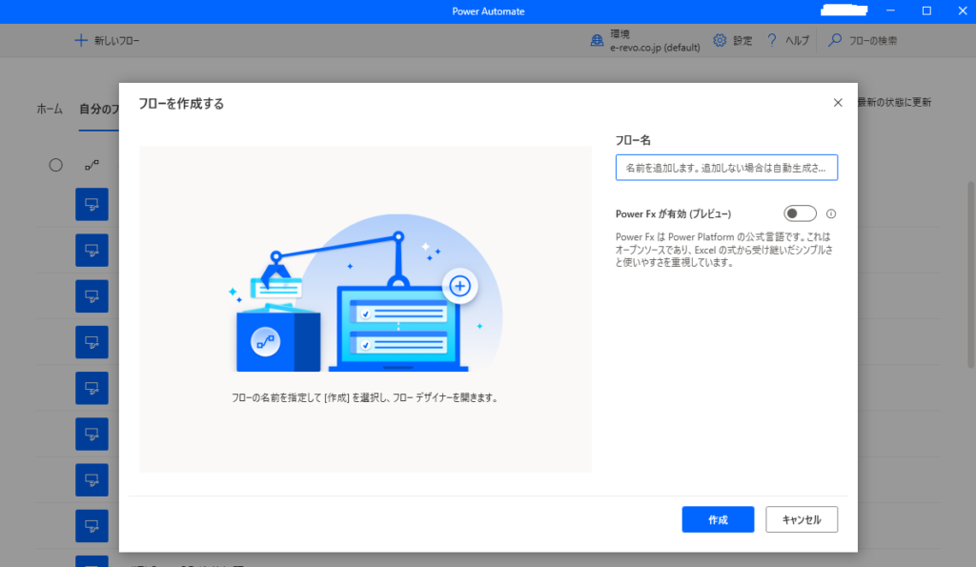The width and height of the screenshot is (976, 567).
Task: Open the 設定 gear icon
Action: click(720, 41)
